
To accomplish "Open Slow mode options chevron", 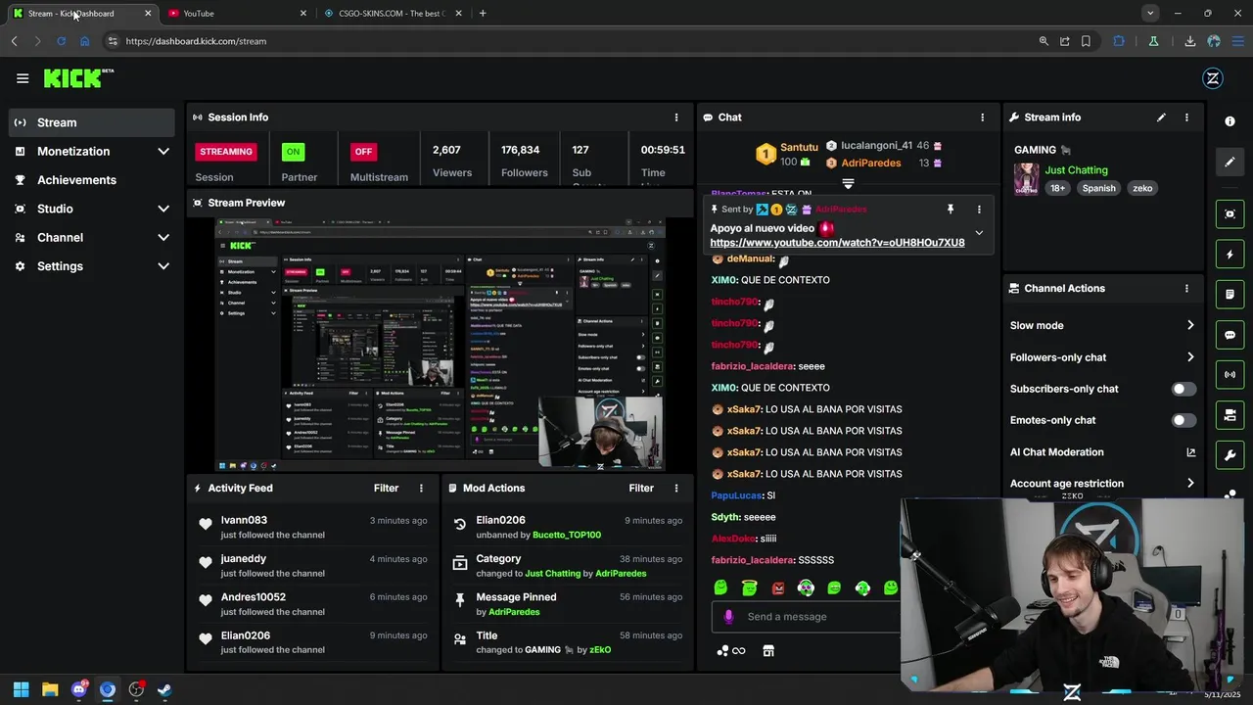I will click(1190, 326).
